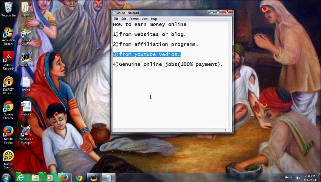Select the online text file on desktop
Image resolution: width=321 pixels, height=182 pixels.
click(26, 84)
